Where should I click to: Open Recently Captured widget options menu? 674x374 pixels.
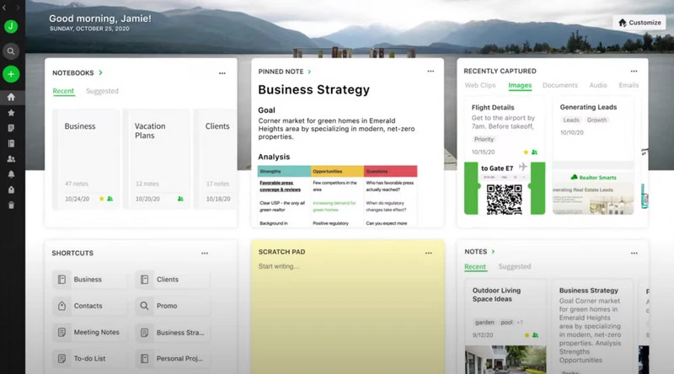pos(634,72)
